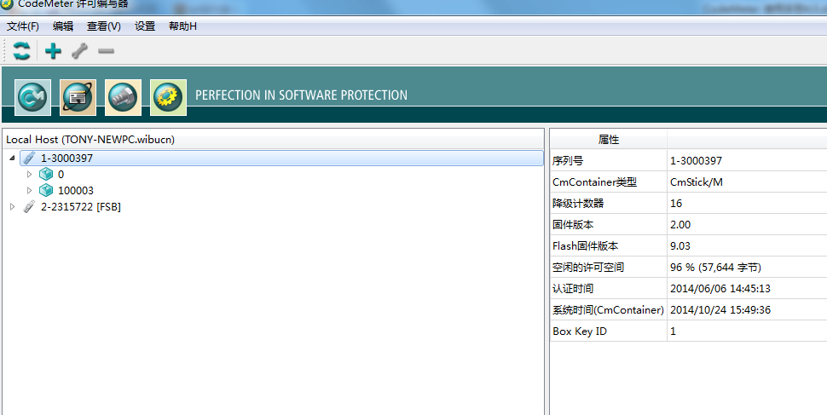Click the banner icon with monitor and orbit
Viewport: 827px width, 415px height.
pos(78,97)
